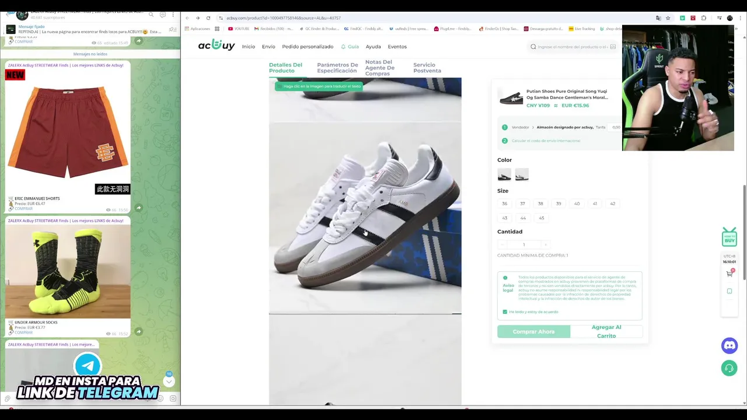Select size 42
Viewport: 747px width, 420px height.
[612, 204]
